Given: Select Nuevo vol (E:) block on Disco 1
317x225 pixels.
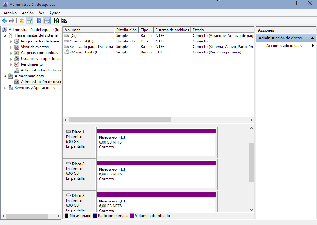Looking at the screenshot, I should coord(156,143).
